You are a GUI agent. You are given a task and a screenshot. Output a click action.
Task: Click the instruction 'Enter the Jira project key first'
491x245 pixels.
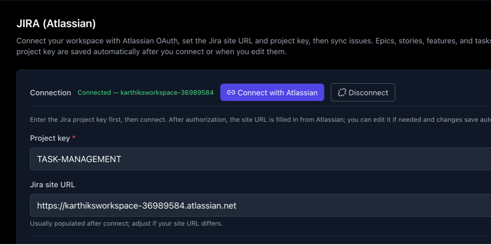click(261, 120)
